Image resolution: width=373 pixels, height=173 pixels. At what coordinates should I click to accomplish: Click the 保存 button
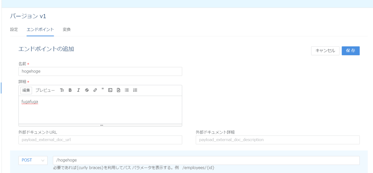click(x=351, y=51)
